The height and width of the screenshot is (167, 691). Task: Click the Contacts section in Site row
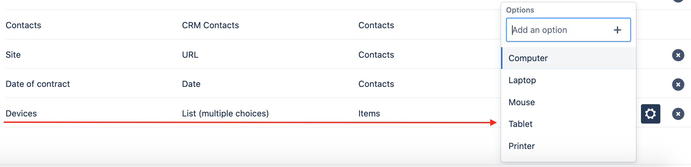tap(376, 55)
